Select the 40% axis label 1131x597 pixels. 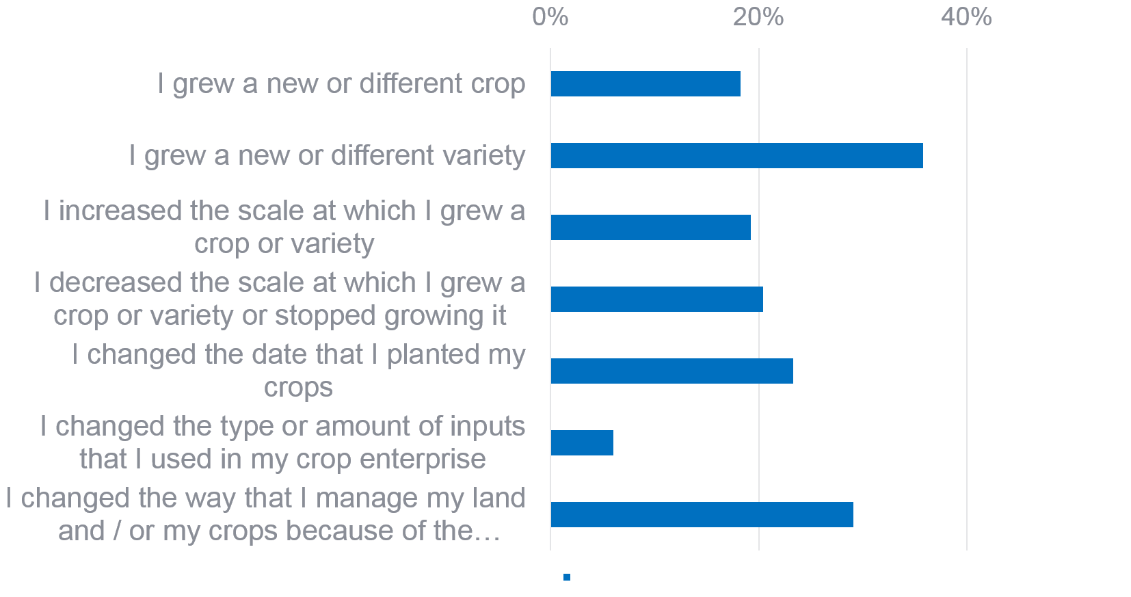pyautogui.click(x=966, y=17)
